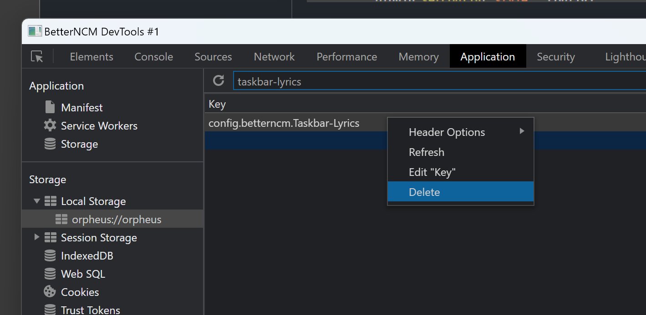Click the Refresh context menu entry
This screenshot has width=646, height=315.
tap(426, 152)
